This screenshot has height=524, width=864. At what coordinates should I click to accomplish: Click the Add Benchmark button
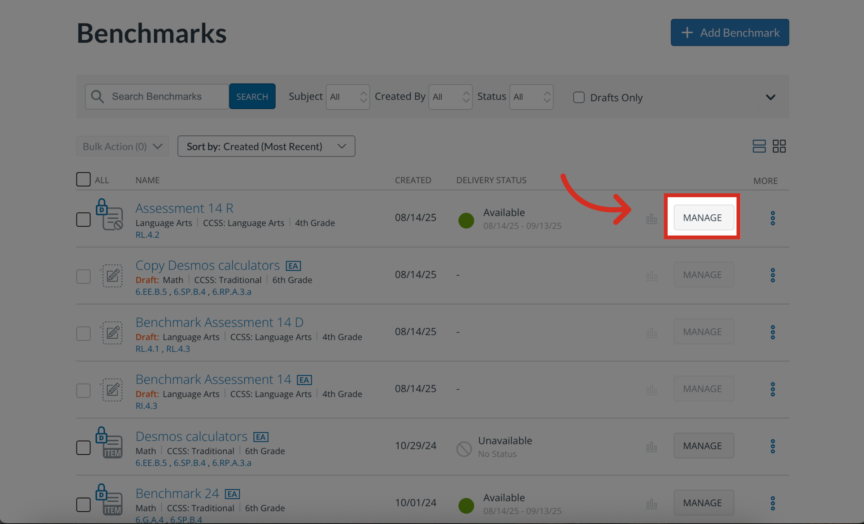click(729, 33)
